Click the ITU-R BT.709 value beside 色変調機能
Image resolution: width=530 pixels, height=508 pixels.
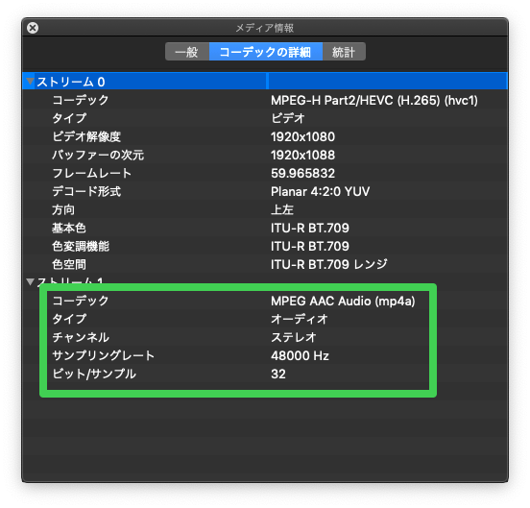coord(310,246)
